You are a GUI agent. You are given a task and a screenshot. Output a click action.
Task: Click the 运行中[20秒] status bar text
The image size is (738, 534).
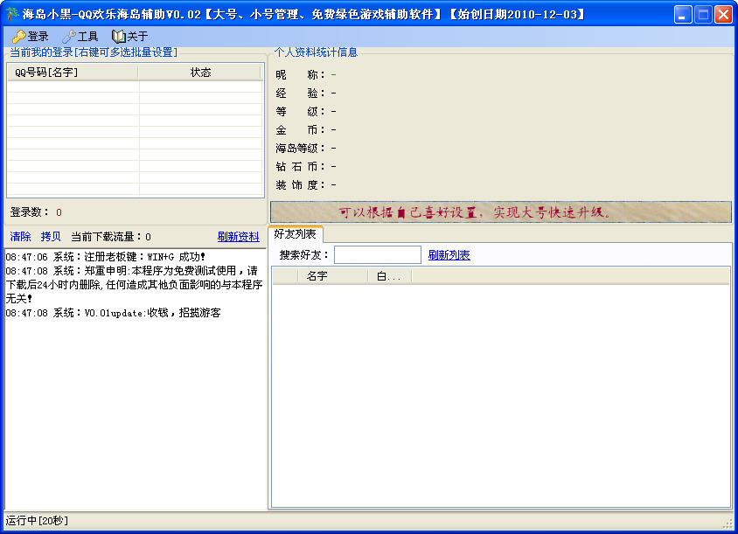click(37, 521)
